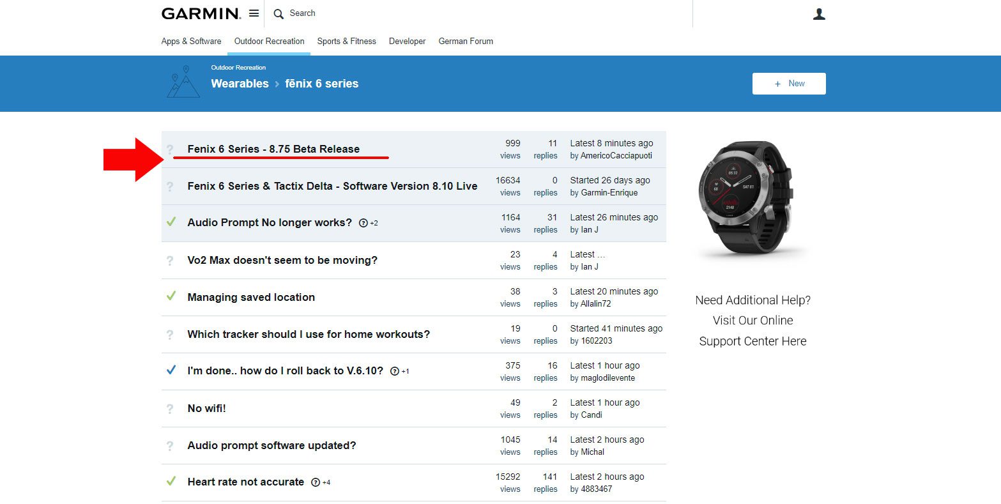Click 16634 views count
This screenshot has height=504, width=1001.
(508, 181)
